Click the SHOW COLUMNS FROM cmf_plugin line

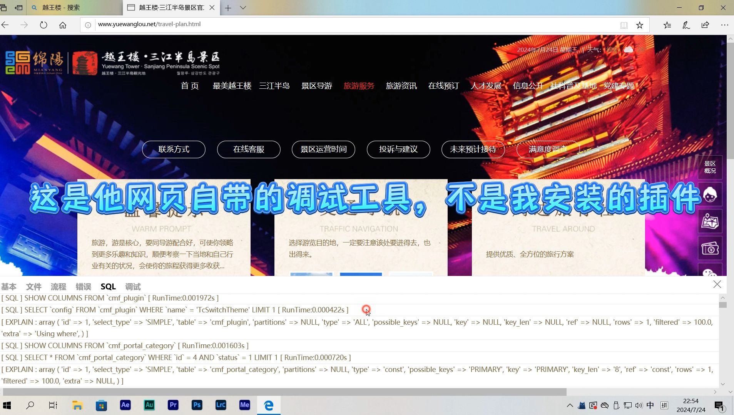(x=110, y=298)
